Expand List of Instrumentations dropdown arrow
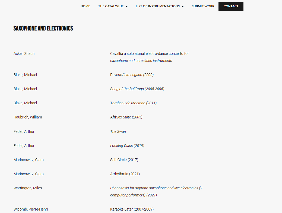 [x=183, y=7]
